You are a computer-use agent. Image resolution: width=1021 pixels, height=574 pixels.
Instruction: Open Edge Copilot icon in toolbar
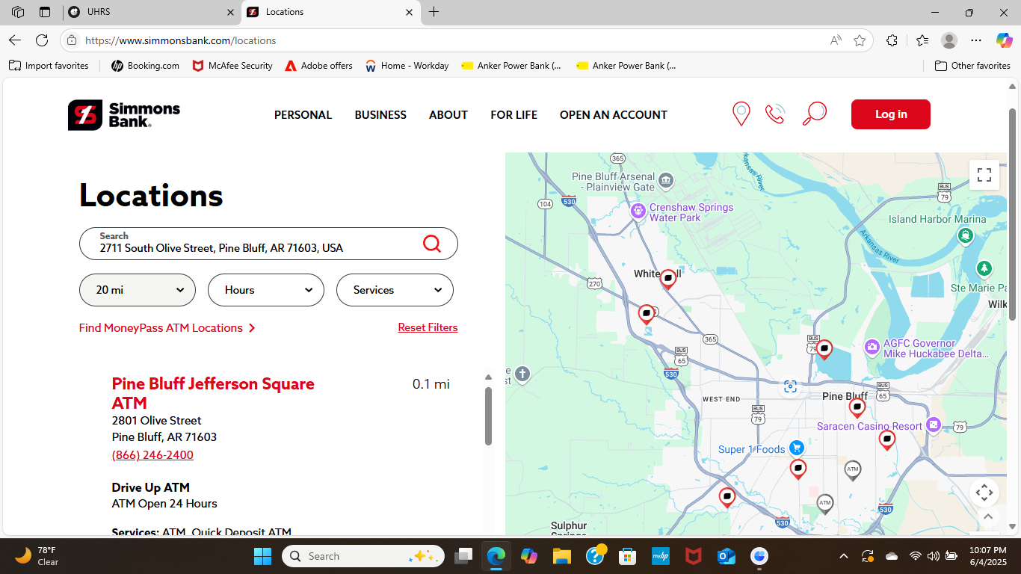click(x=1004, y=40)
